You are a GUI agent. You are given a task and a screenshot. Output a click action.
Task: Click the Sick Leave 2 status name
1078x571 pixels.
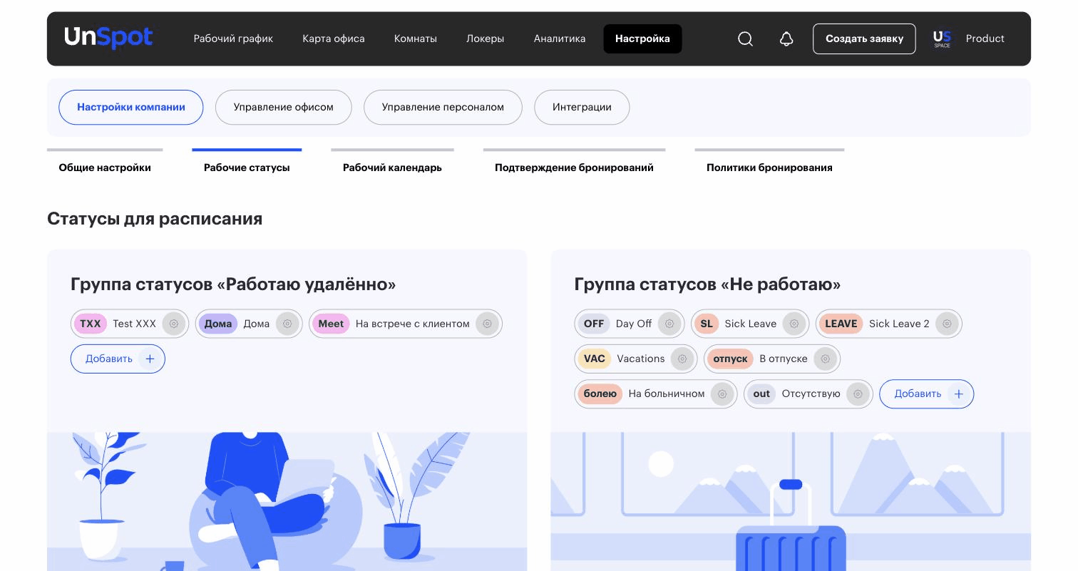(x=899, y=324)
